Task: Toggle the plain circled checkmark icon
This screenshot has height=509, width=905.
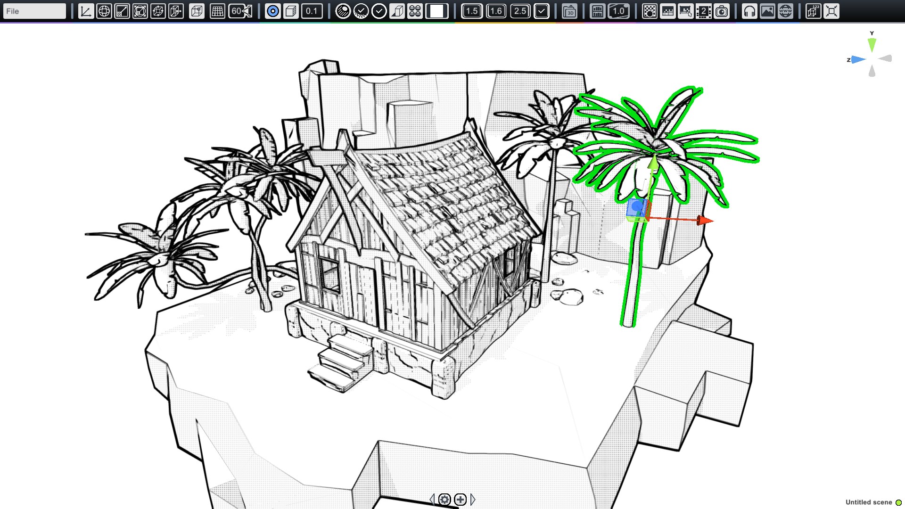Action: pos(379,11)
